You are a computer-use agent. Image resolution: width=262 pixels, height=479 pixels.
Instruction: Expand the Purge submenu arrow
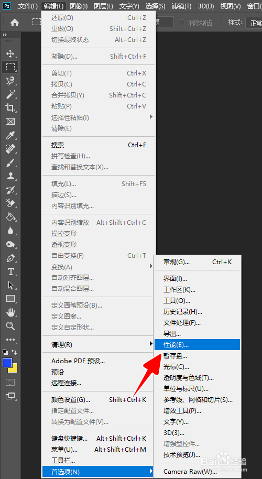click(x=150, y=344)
